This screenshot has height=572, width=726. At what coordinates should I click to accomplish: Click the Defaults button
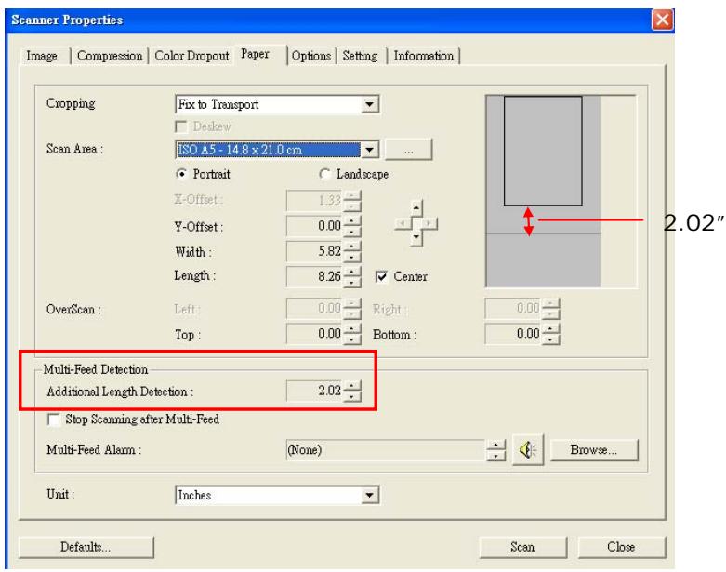tap(86, 547)
